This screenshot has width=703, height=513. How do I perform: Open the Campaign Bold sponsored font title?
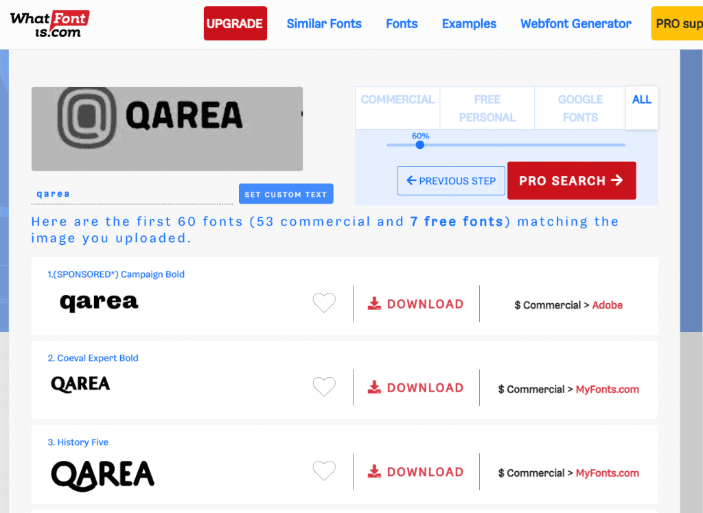tap(116, 274)
